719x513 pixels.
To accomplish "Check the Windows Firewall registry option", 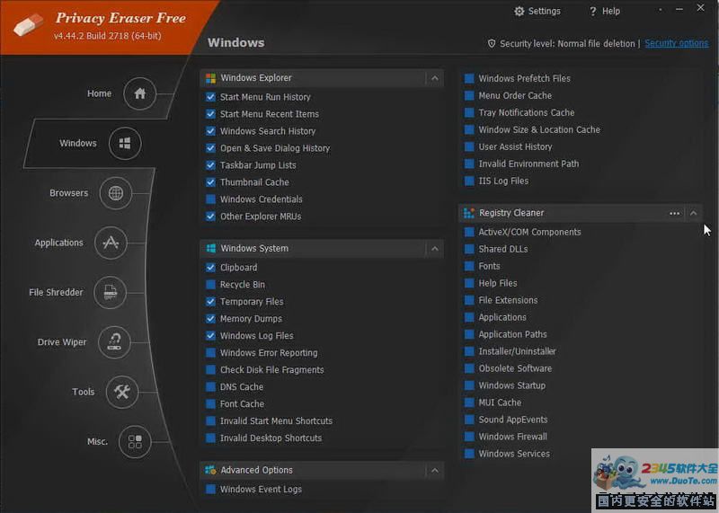I will 469,437.
